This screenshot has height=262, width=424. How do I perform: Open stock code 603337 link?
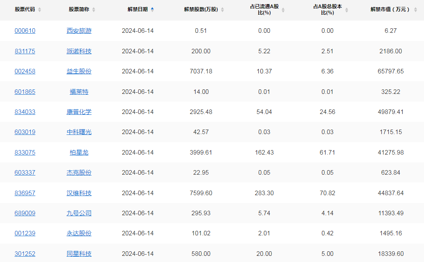click(25, 173)
